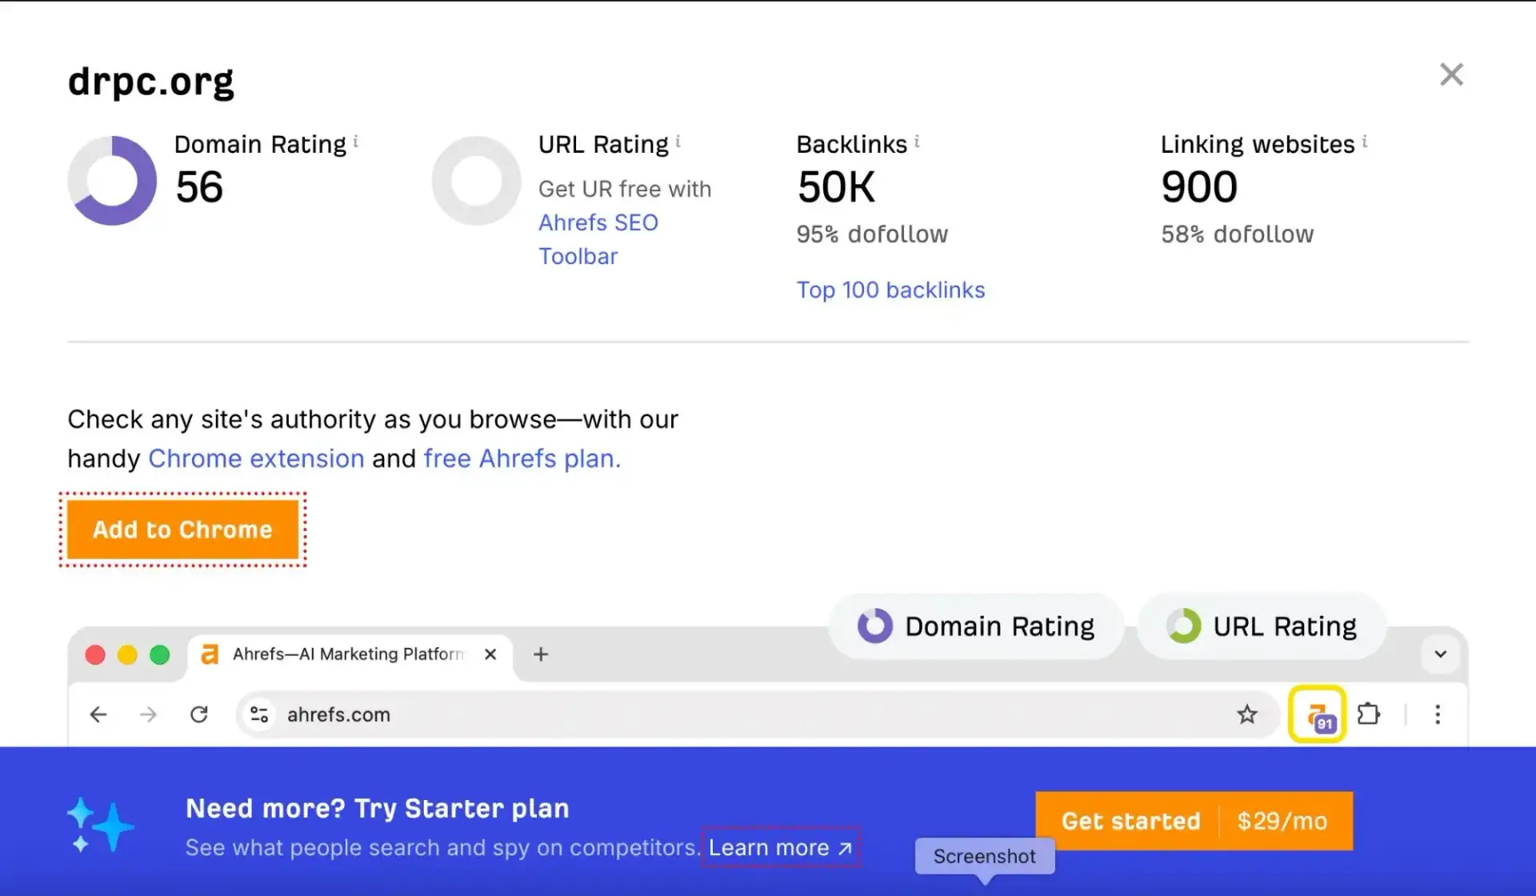Viewport: 1536px width, 896px height.
Task: Click the bookmark star in the address bar
Action: [x=1246, y=714]
